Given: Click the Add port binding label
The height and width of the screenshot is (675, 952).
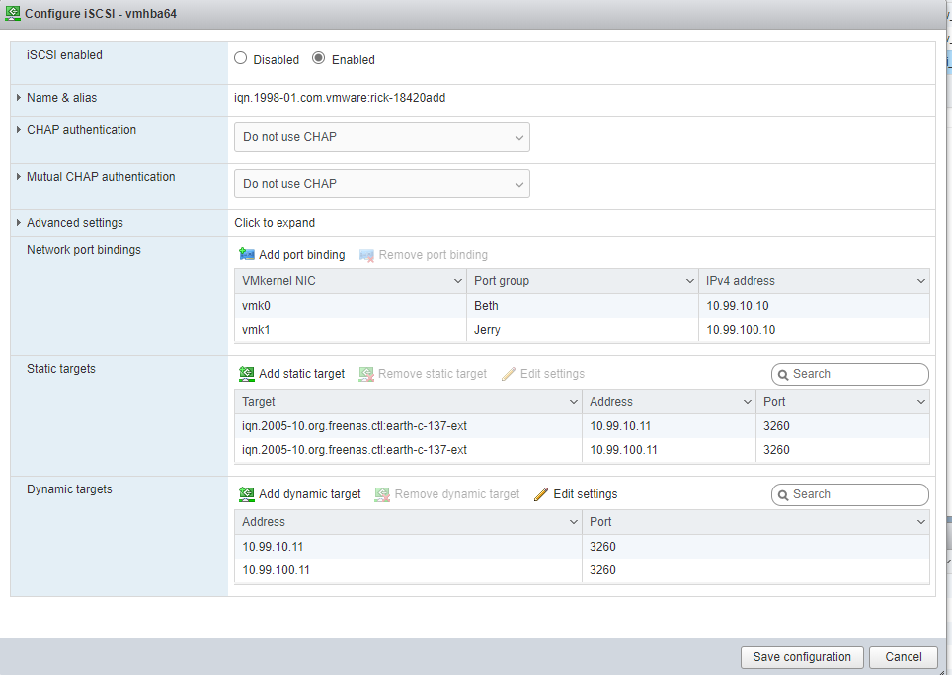Looking at the screenshot, I should click(x=302, y=254).
